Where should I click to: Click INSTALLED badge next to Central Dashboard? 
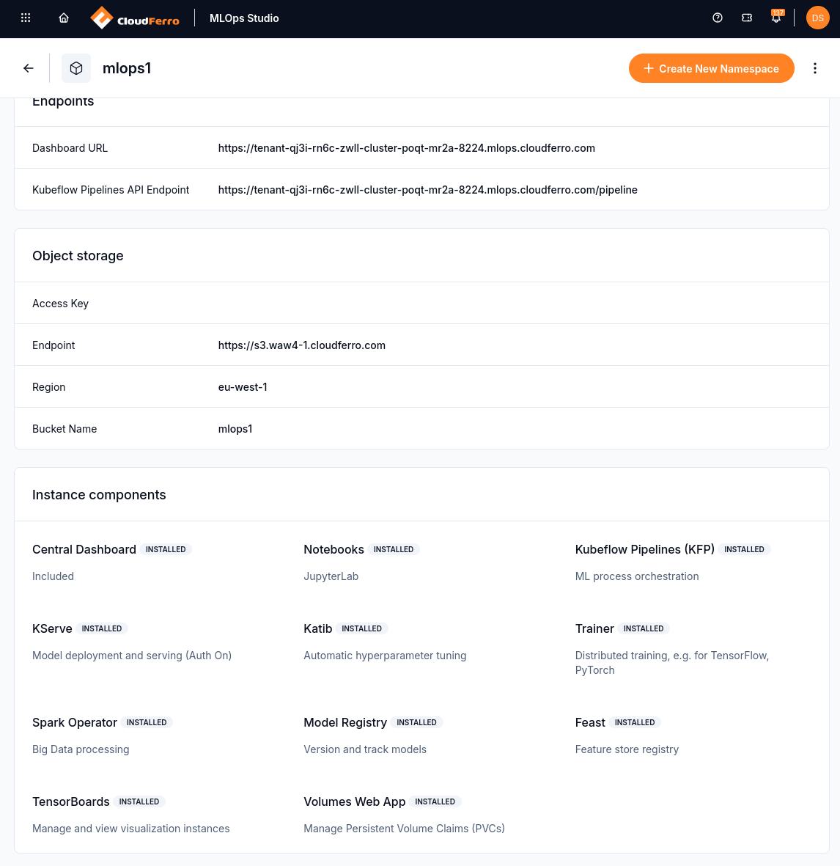coord(166,549)
